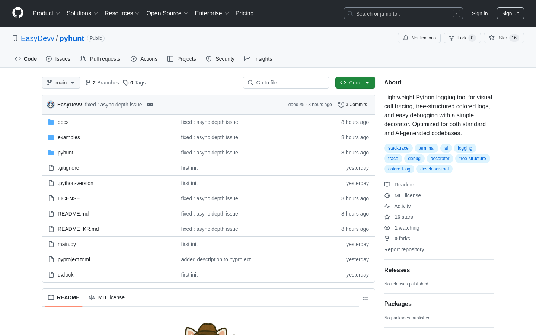Click the Readme book icon in About

click(387, 185)
